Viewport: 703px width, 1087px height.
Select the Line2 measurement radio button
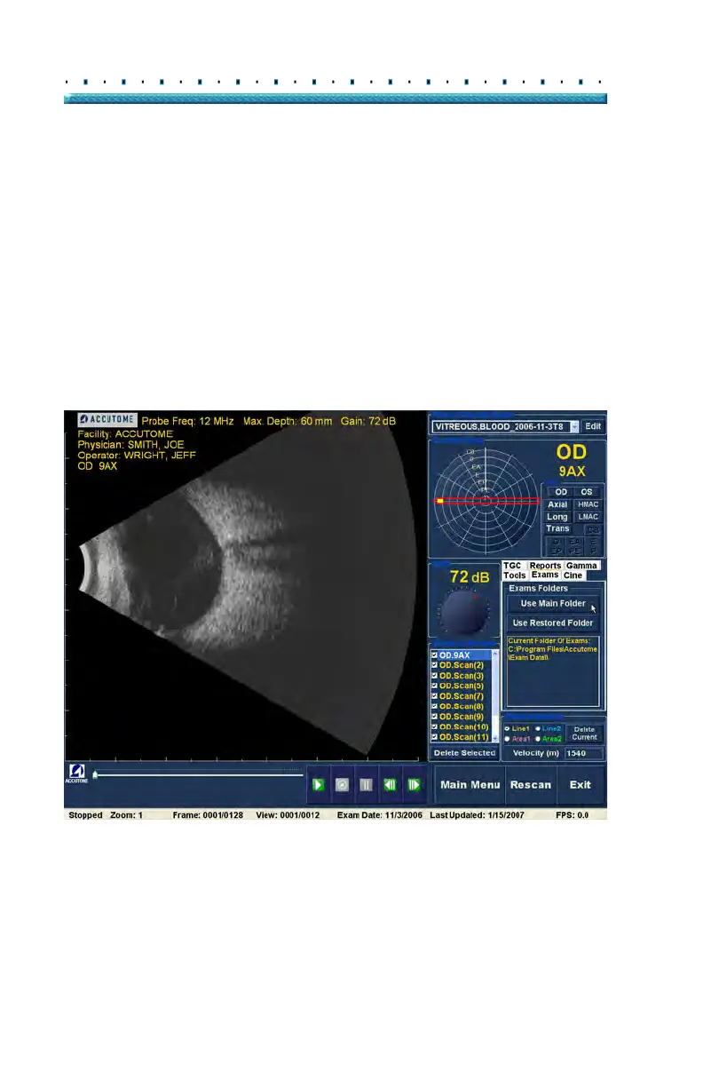click(x=538, y=728)
